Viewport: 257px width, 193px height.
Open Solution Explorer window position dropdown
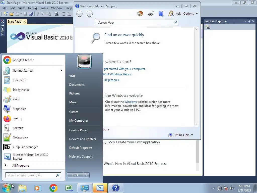pyautogui.click(x=245, y=21)
